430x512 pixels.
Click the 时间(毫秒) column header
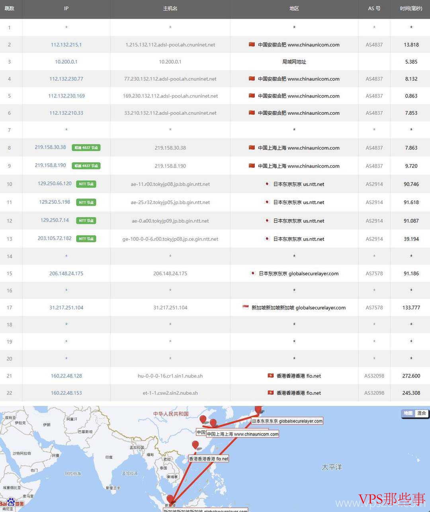(411, 8)
